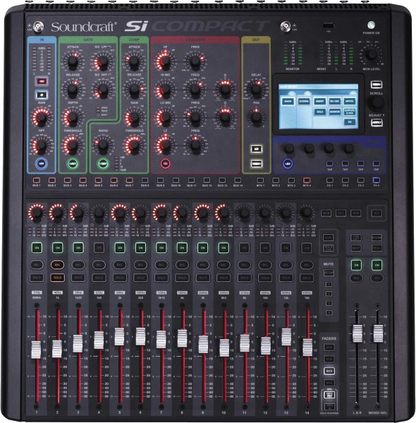Click the compressor THRESHOLD knob
Screen dimensions: 416x423
[x=134, y=145]
